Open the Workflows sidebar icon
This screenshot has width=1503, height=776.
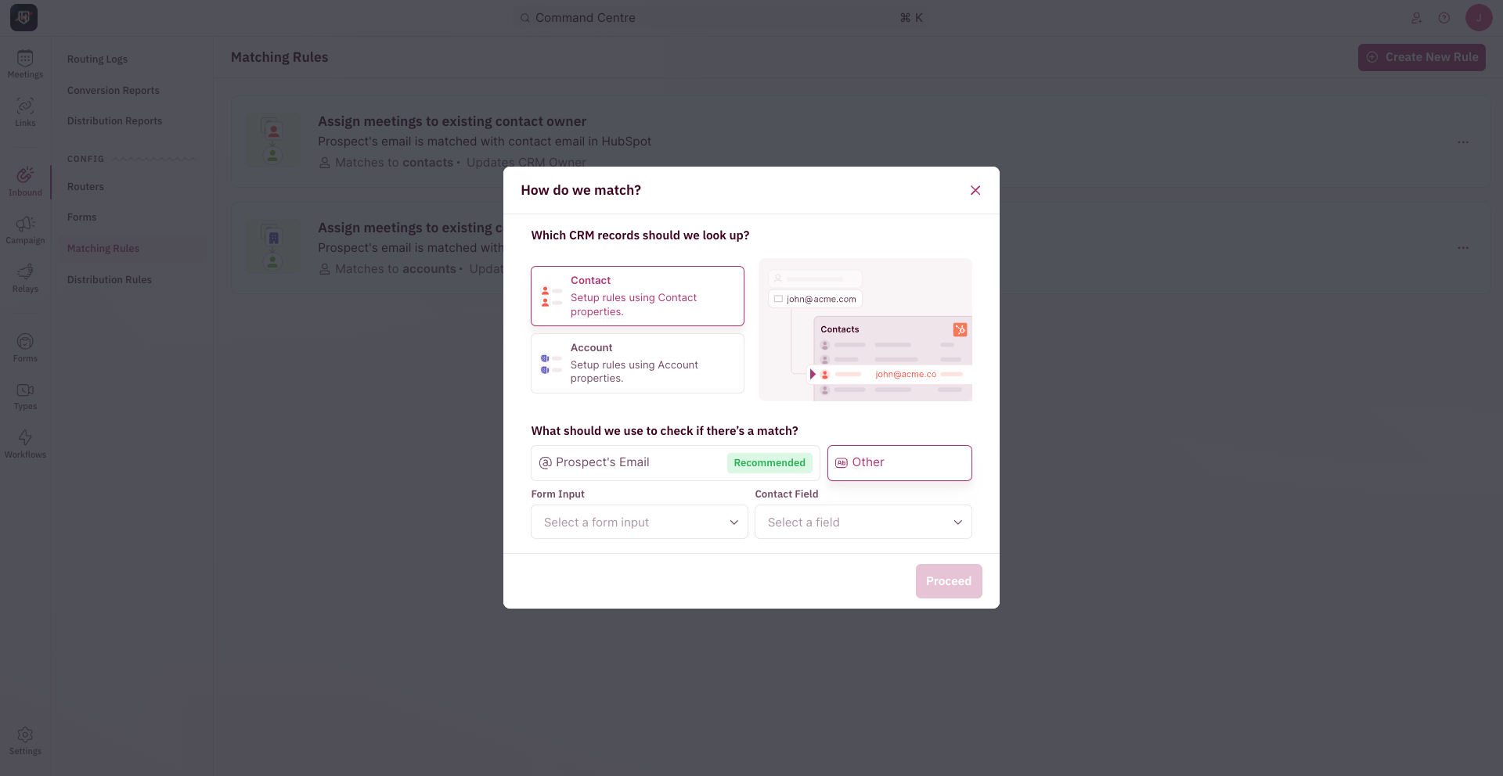[25, 444]
